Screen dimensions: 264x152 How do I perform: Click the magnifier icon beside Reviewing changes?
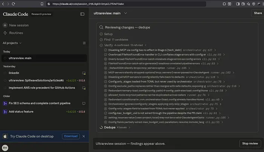[x=101, y=27]
